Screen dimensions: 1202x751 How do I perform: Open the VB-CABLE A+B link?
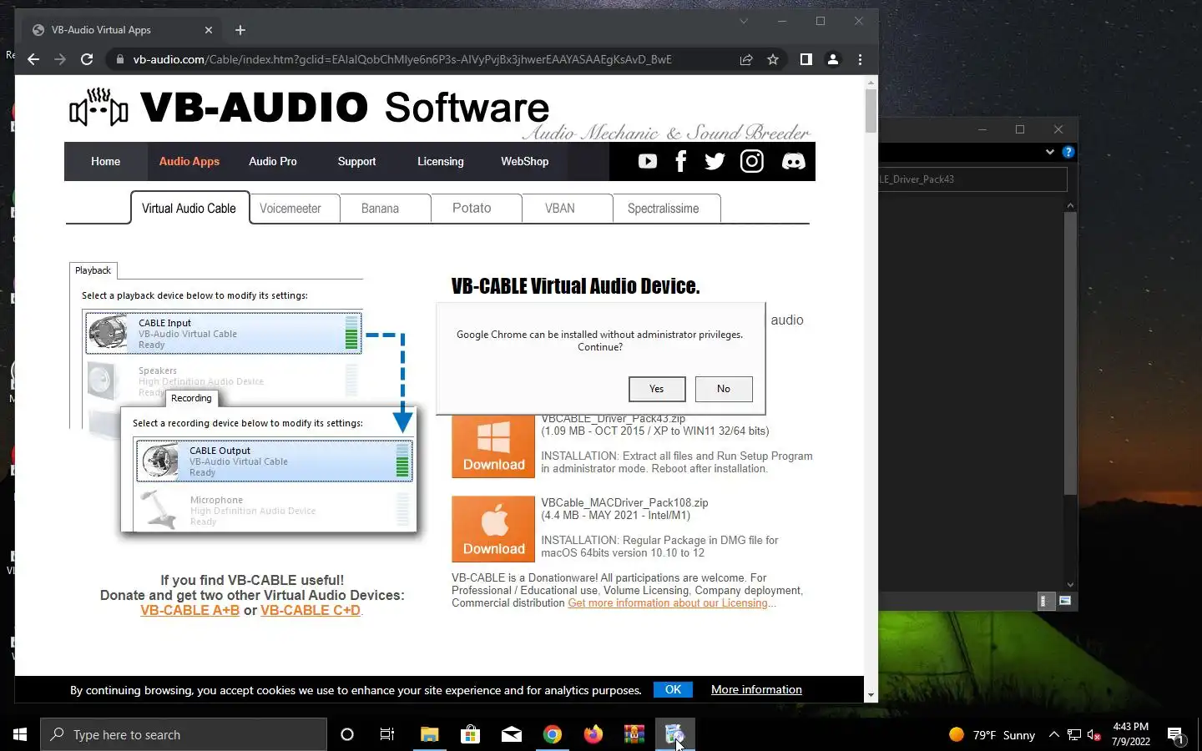click(x=189, y=610)
